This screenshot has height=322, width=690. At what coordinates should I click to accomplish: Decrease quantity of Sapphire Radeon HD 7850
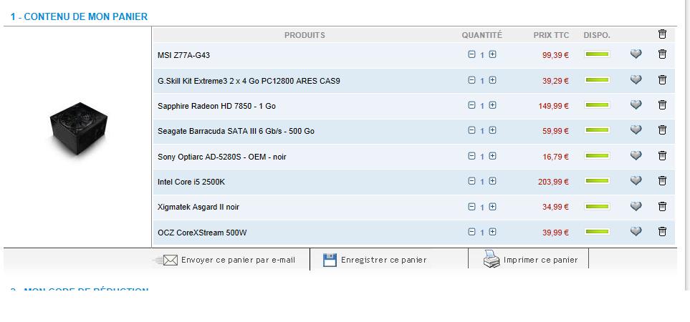pyautogui.click(x=471, y=105)
